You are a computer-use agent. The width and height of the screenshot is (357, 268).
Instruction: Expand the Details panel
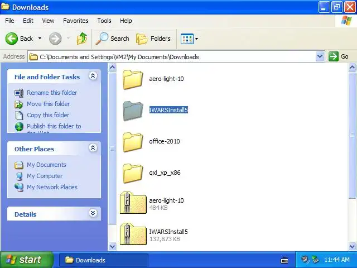93,213
